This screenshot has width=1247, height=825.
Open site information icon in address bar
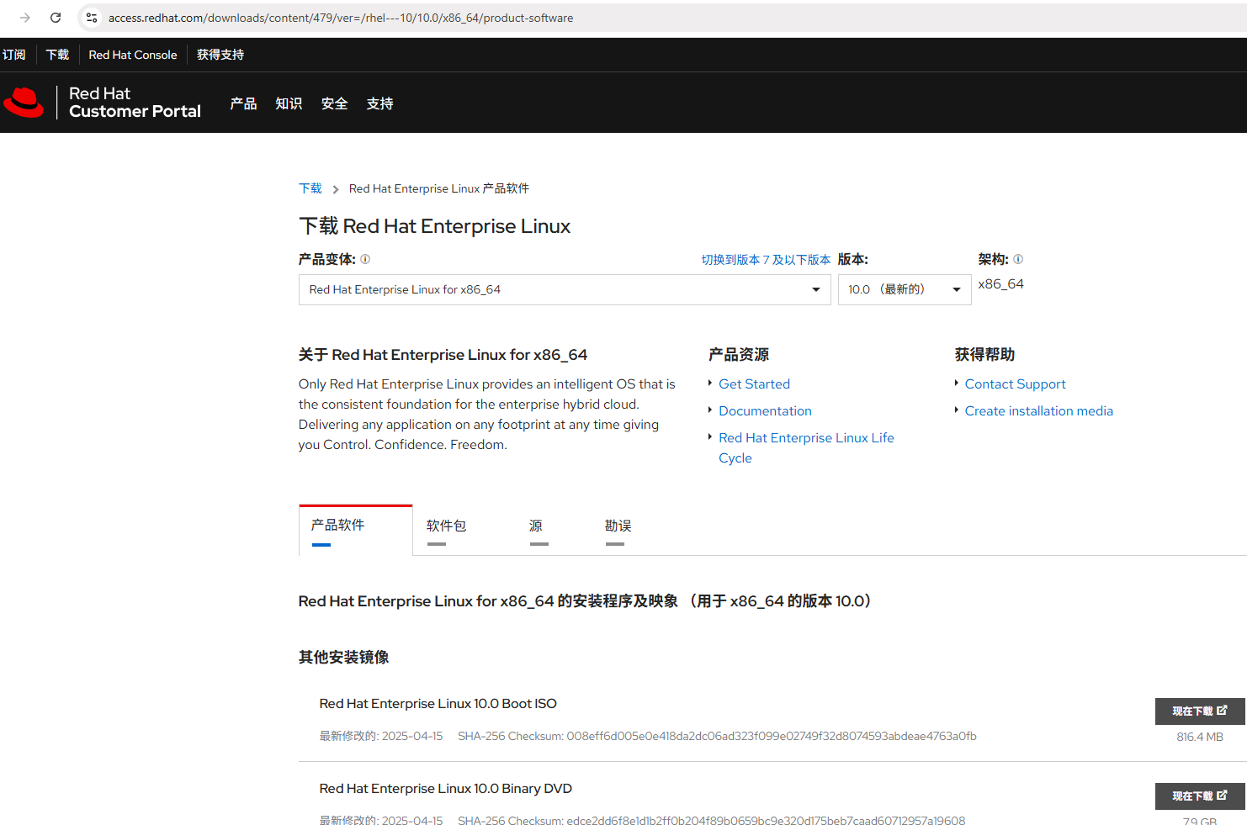pyautogui.click(x=92, y=18)
